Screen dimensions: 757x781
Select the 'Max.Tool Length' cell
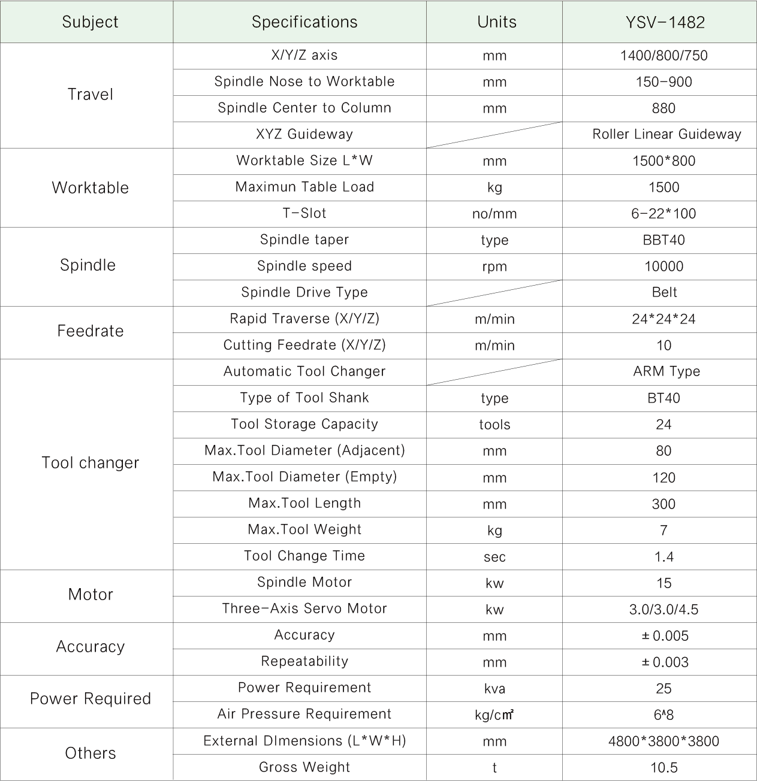pyautogui.click(x=300, y=504)
